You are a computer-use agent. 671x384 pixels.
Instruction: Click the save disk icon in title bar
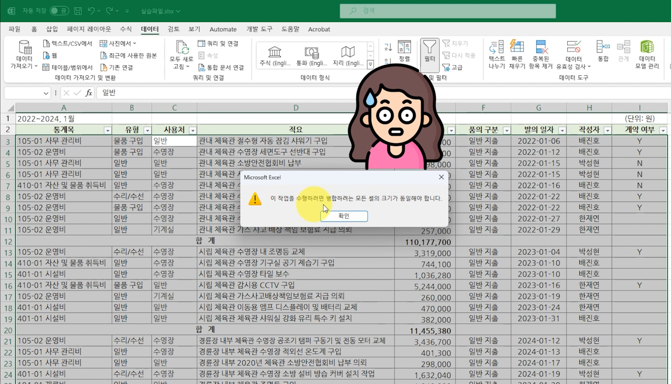coord(78,11)
